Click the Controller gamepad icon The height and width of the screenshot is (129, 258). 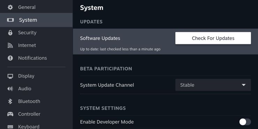10,114
